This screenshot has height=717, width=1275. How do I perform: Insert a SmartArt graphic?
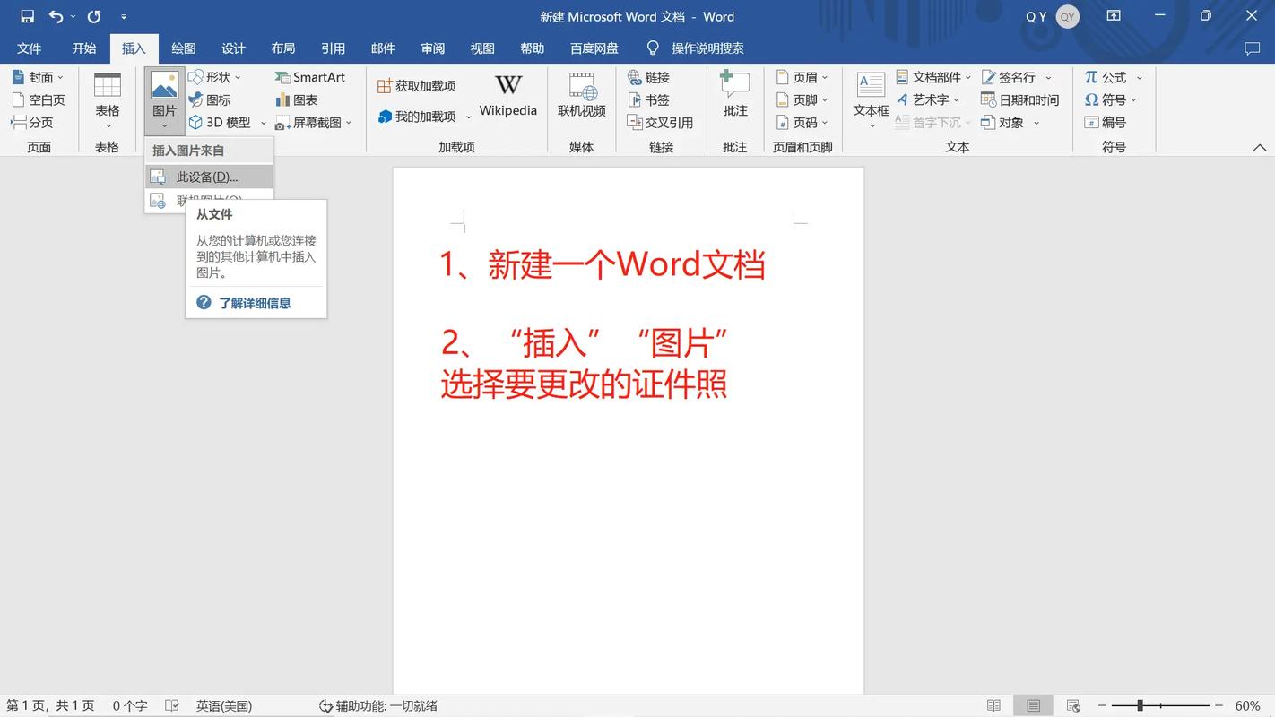point(309,78)
